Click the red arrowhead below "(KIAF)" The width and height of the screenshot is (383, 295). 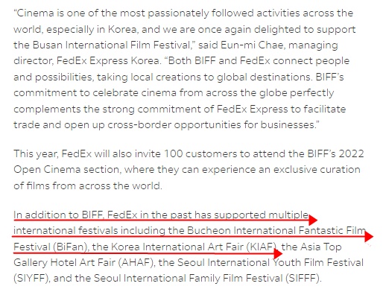[278, 253]
